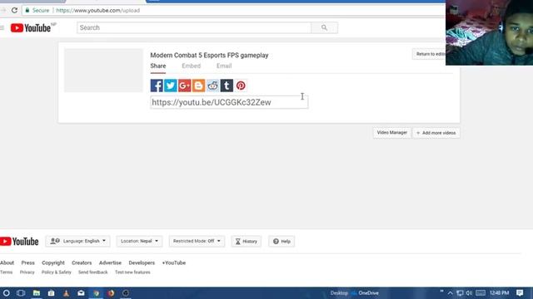Open Task View on taskbar
Viewport: 533px width, 299px height.
21,293
